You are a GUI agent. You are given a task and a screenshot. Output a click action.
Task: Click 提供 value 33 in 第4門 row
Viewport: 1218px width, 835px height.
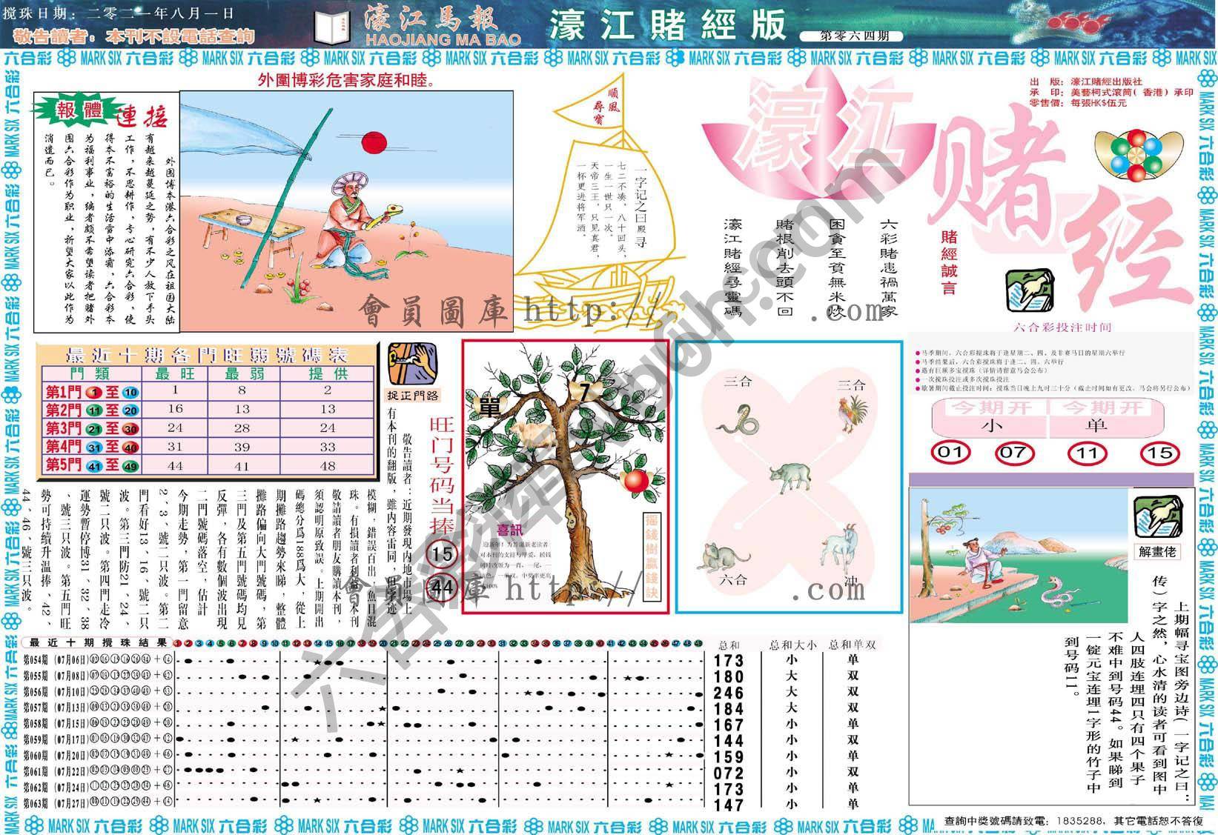click(328, 447)
